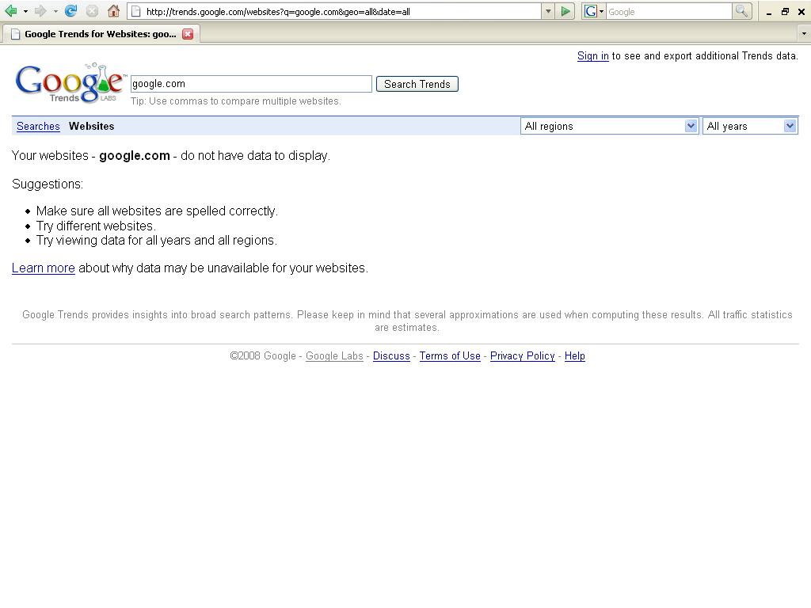Click the bold 'google.com' in the message

click(135, 156)
